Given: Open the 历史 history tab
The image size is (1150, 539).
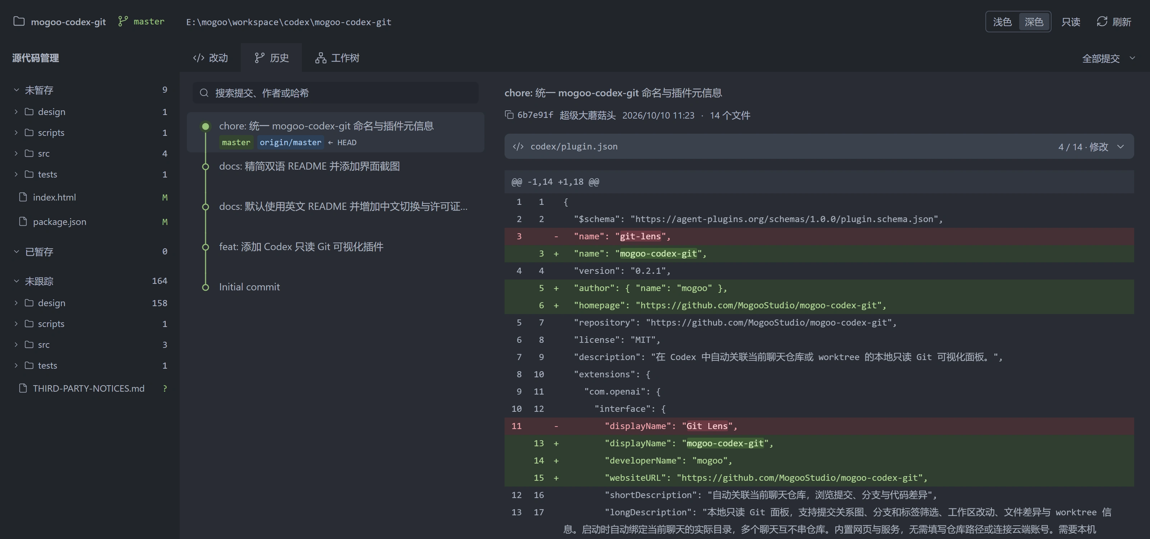Looking at the screenshot, I should pyautogui.click(x=271, y=57).
